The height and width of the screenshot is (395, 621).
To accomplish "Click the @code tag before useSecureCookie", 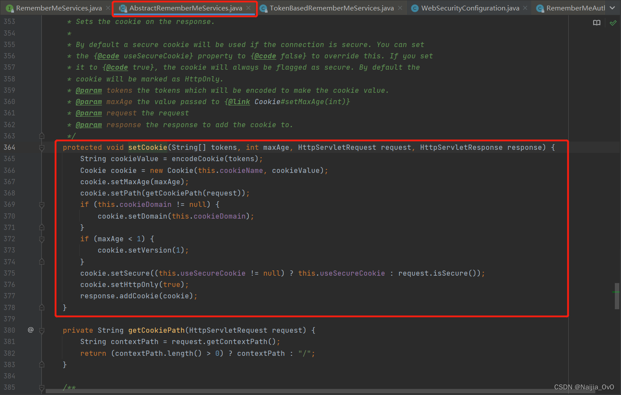I will [109, 56].
